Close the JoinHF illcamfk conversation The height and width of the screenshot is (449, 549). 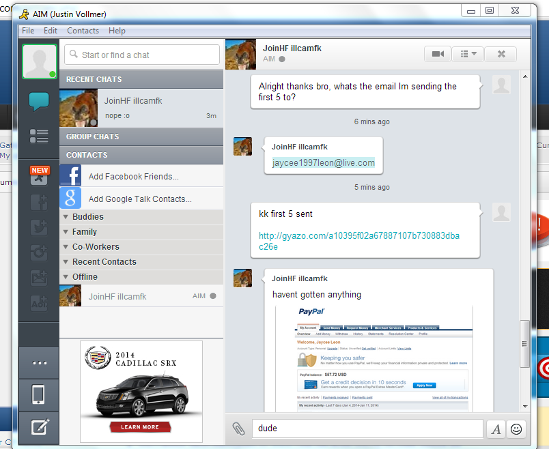tap(501, 54)
